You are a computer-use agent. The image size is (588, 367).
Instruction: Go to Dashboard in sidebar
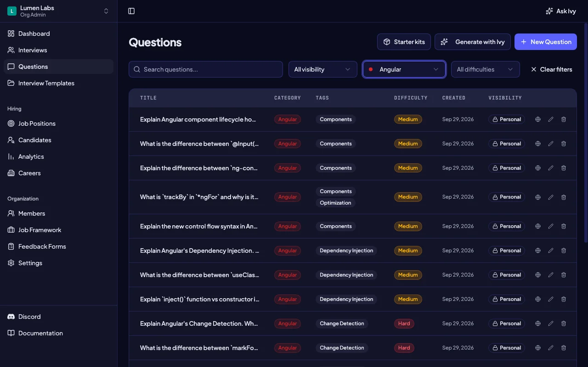click(59, 33)
